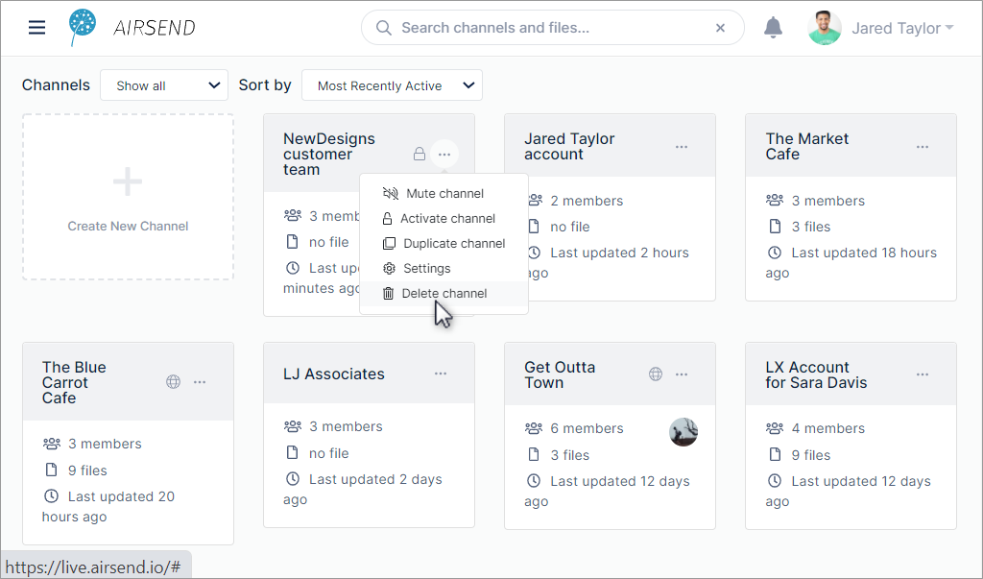Click the globe icon on The Blue Carrot Cafe
983x579 pixels.
(173, 381)
